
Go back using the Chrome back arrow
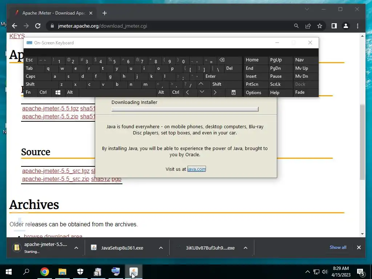[x=15, y=26]
